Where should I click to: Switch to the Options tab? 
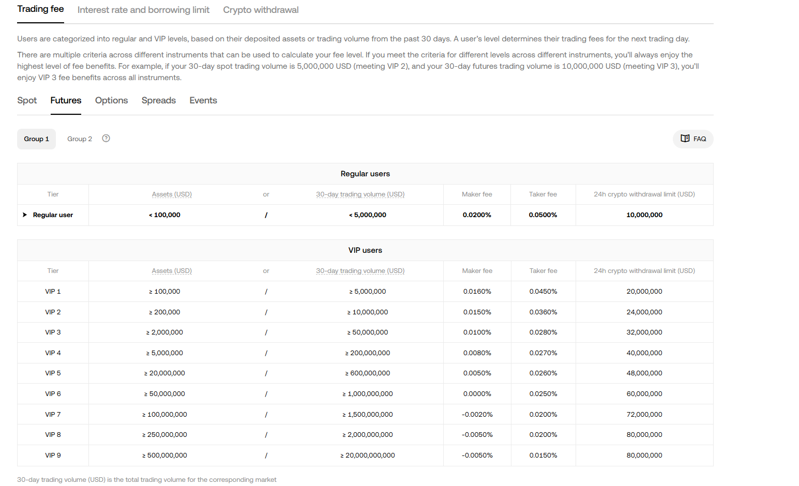point(111,100)
